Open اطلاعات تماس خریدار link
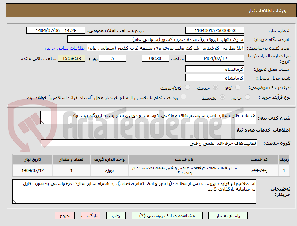This screenshot has width=297, height=226. [x=65, y=48]
